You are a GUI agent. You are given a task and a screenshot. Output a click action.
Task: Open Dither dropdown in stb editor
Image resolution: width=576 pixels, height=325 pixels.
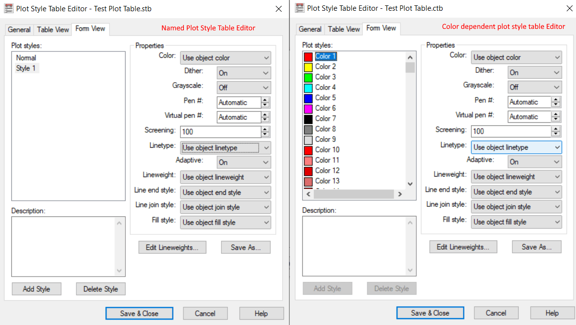click(x=244, y=73)
